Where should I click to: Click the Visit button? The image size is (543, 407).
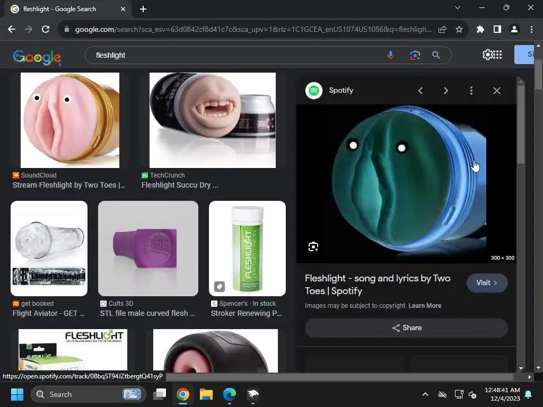(487, 283)
